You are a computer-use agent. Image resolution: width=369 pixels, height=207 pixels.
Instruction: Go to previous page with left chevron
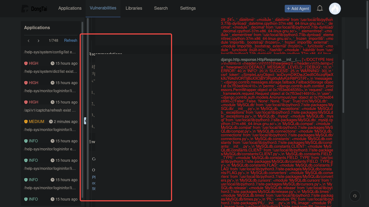(x=28, y=40)
